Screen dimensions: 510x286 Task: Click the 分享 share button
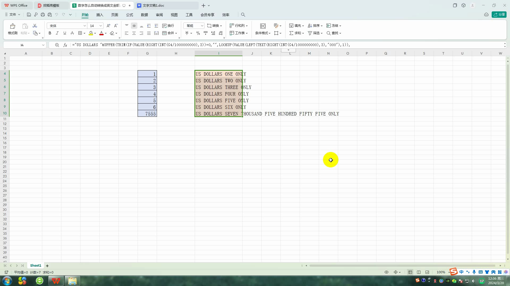499,15
